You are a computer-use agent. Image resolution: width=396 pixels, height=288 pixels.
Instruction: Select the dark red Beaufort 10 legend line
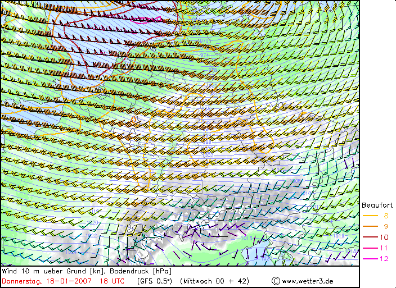pyautogui.click(x=370, y=237)
